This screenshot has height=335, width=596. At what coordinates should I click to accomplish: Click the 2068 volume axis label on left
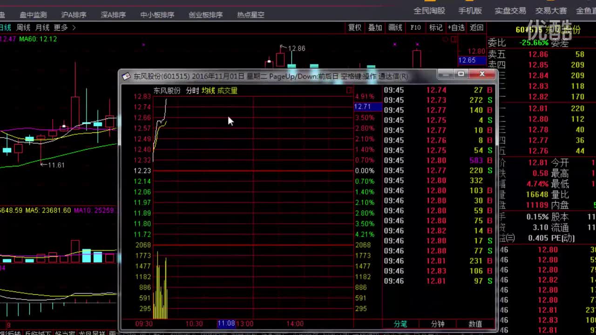tap(143, 245)
